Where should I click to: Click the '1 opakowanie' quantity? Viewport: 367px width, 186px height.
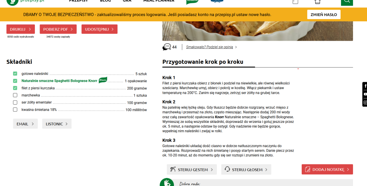(136, 81)
